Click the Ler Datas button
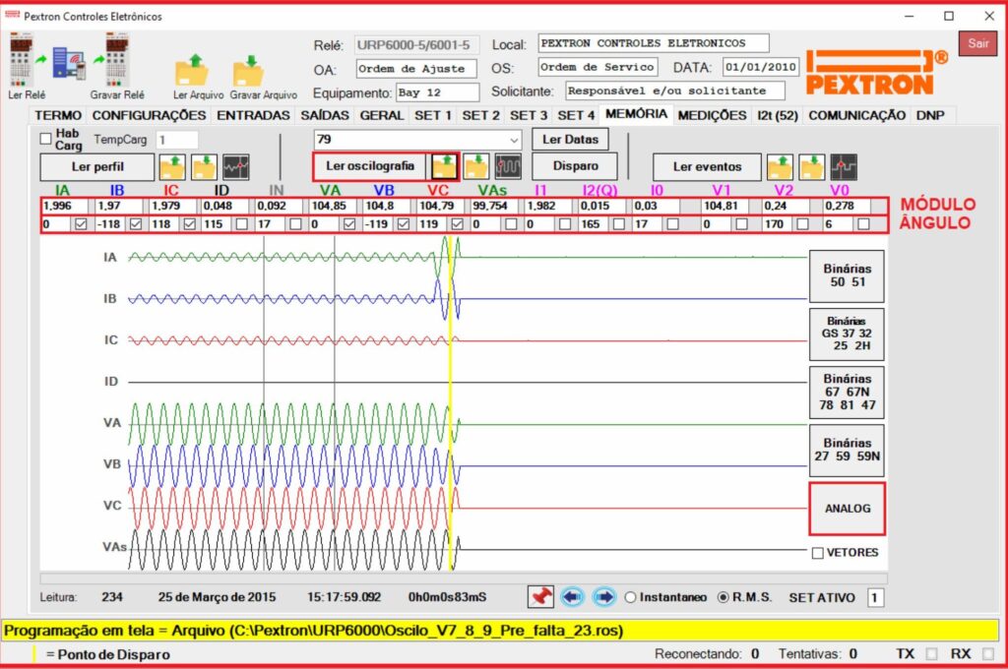The image size is (1008, 669). click(570, 140)
